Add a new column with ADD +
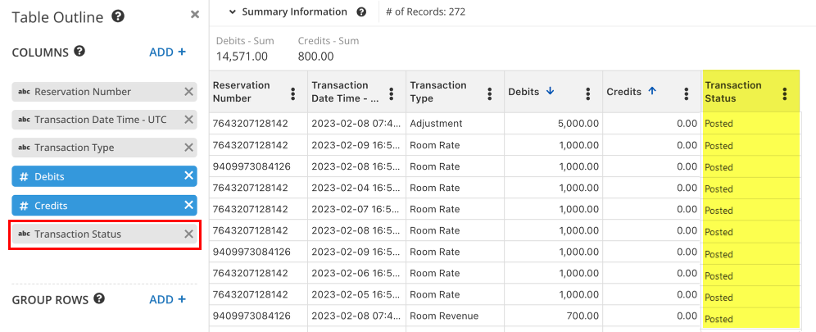The height and width of the screenshot is (332, 816). point(167,52)
